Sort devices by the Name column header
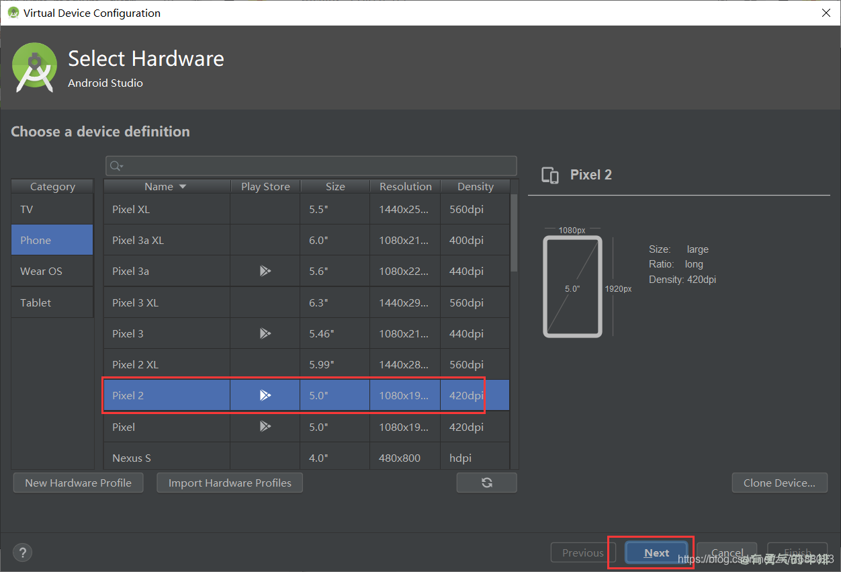841x572 pixels. (x=167, y=186)
